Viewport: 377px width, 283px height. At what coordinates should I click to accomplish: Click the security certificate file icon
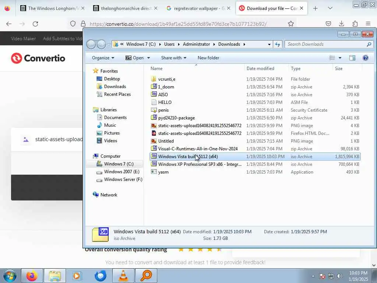coord(154,110)
